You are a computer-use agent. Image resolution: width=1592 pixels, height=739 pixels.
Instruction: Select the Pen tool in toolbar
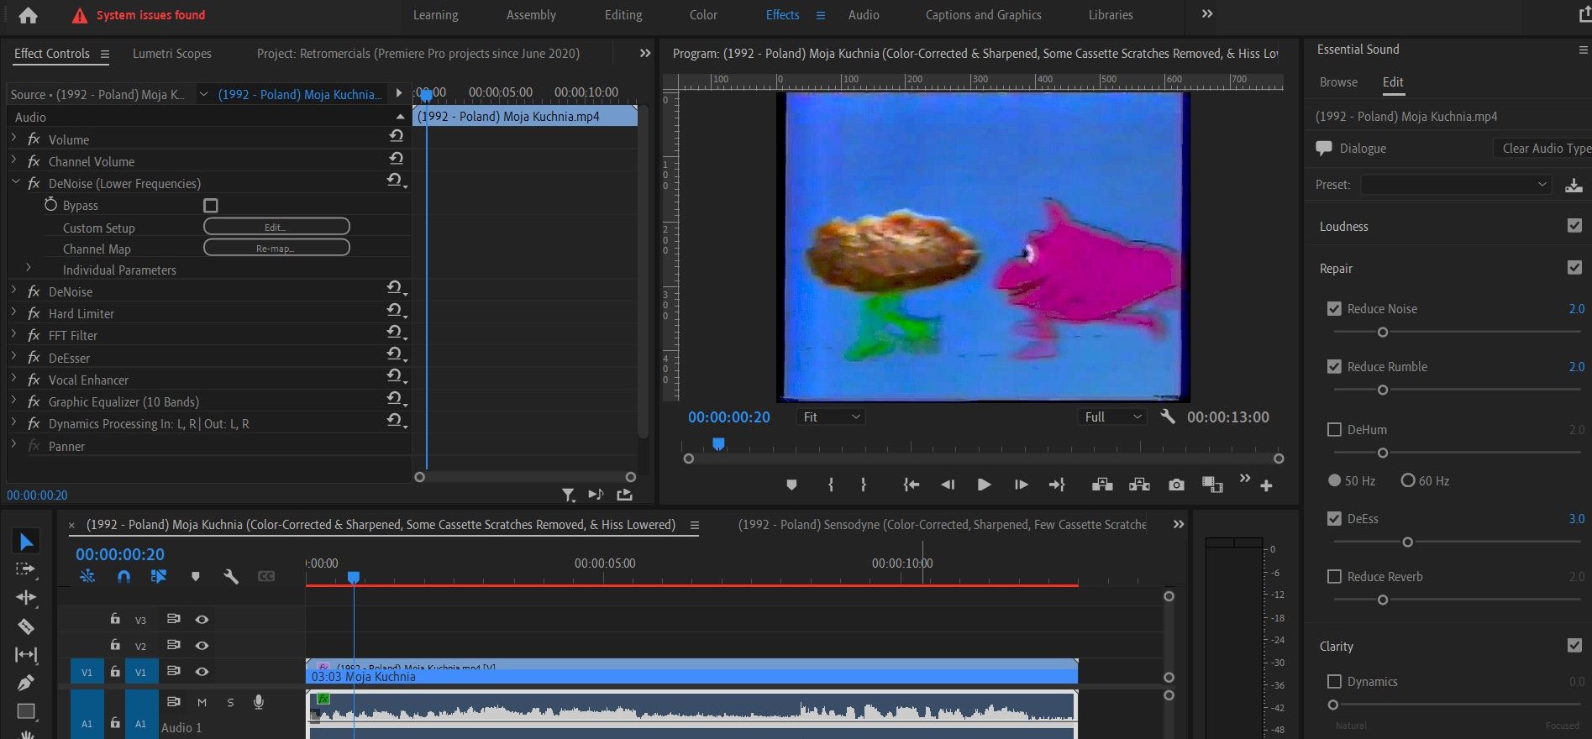[26, 683]
